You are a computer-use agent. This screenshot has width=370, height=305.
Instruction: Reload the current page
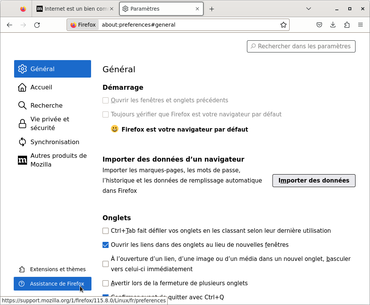click(37, 25)
